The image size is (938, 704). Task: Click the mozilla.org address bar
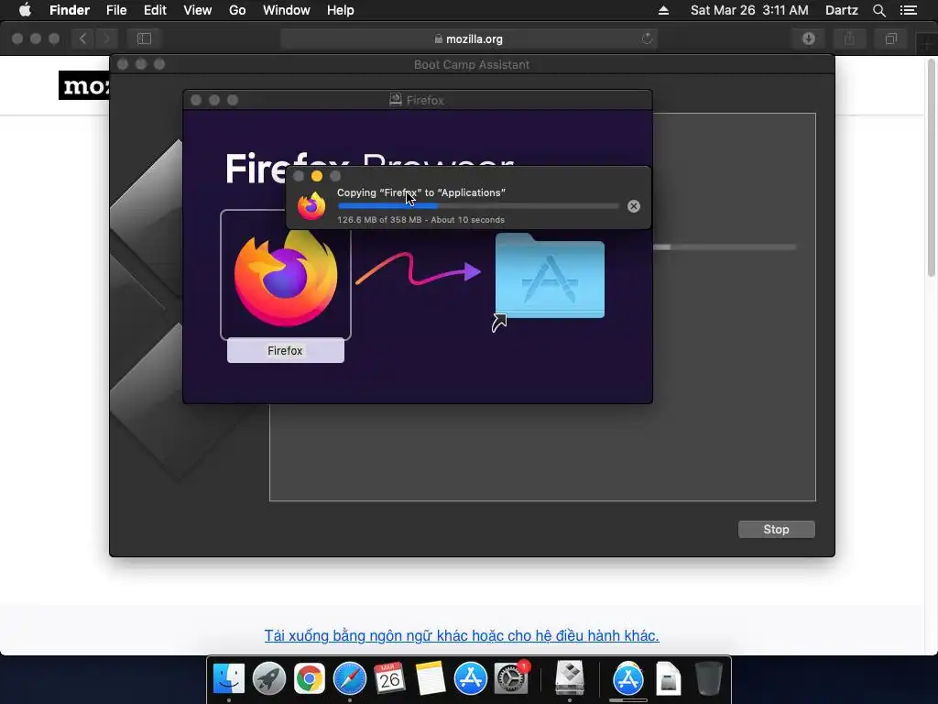click(469, 38)
